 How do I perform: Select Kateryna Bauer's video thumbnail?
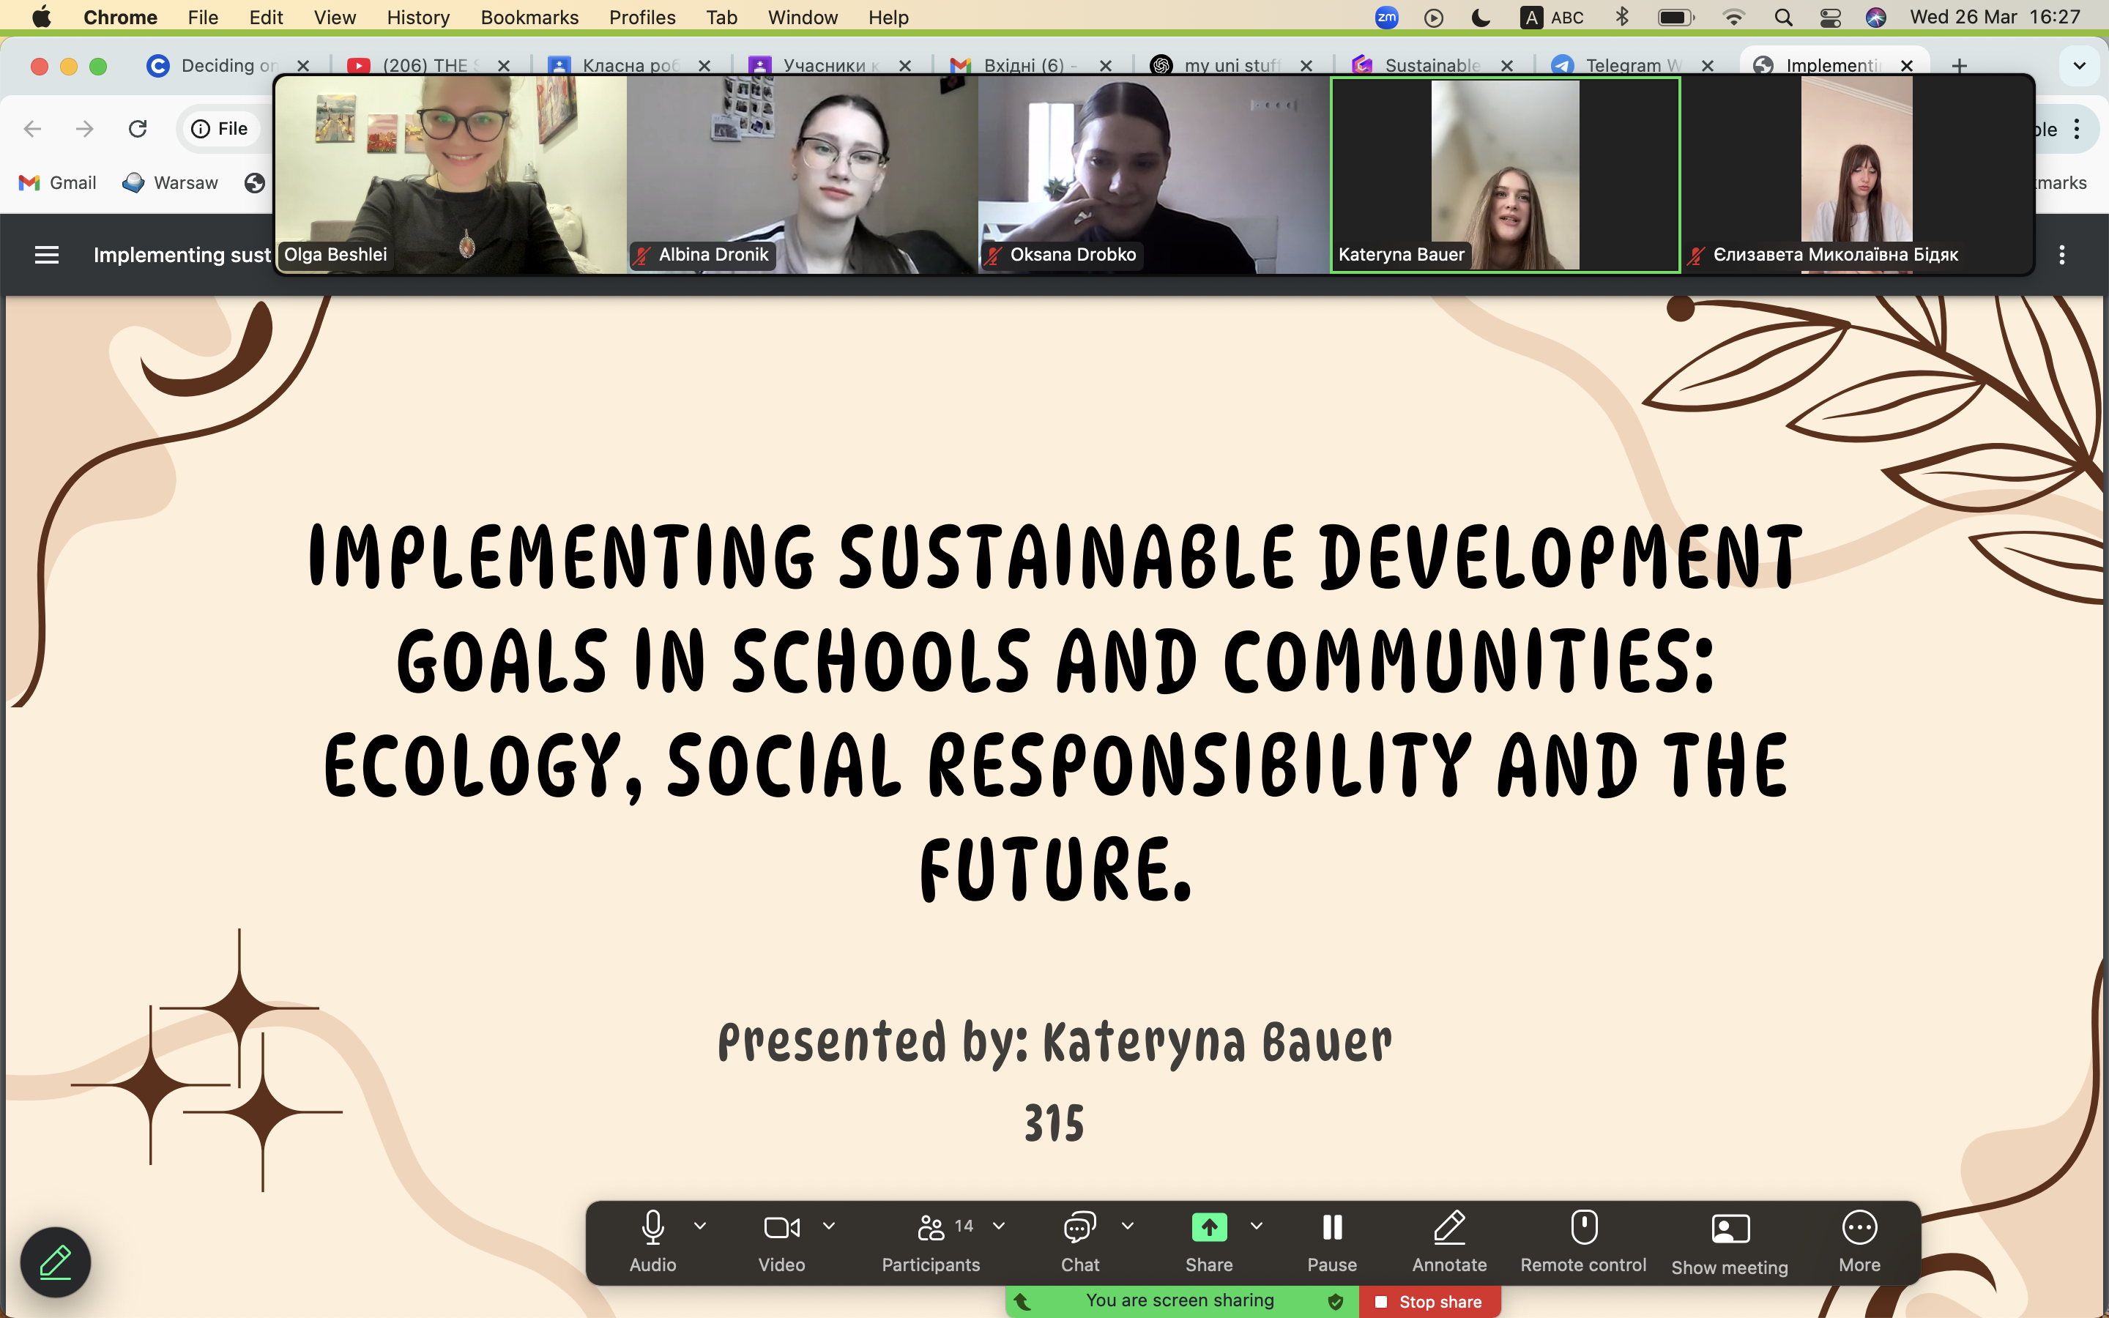click(1505, 174)
